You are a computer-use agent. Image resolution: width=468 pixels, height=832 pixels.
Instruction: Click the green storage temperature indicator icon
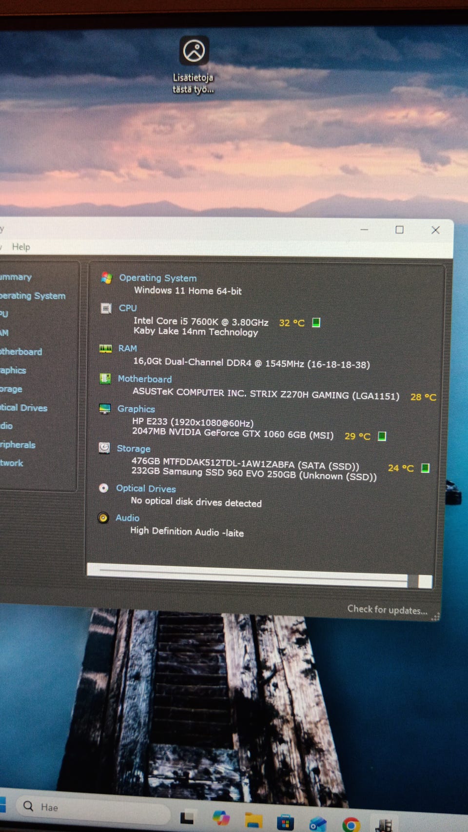click(425, 468)
